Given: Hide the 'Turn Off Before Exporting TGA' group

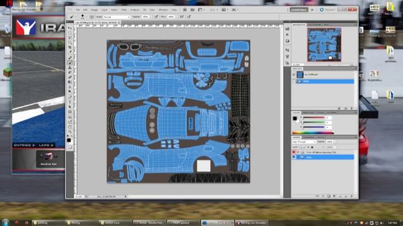Looking at the screenshot, I should [x=294, y=152].
